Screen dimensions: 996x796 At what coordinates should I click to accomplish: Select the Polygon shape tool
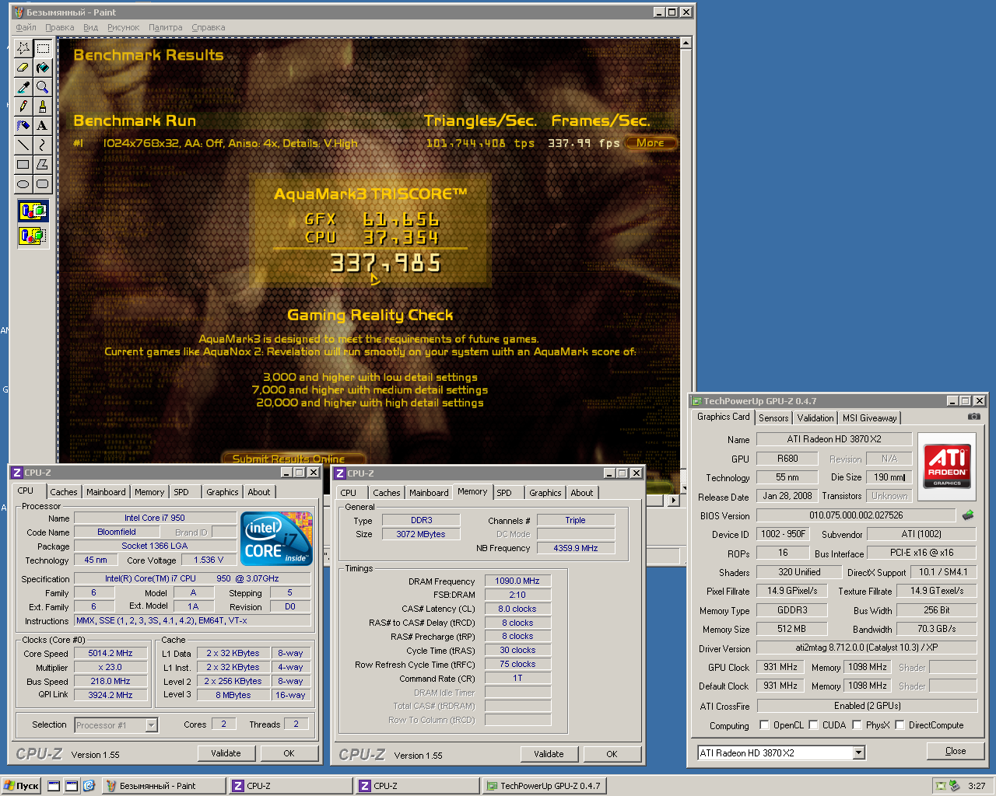click(x=42, y=165)
